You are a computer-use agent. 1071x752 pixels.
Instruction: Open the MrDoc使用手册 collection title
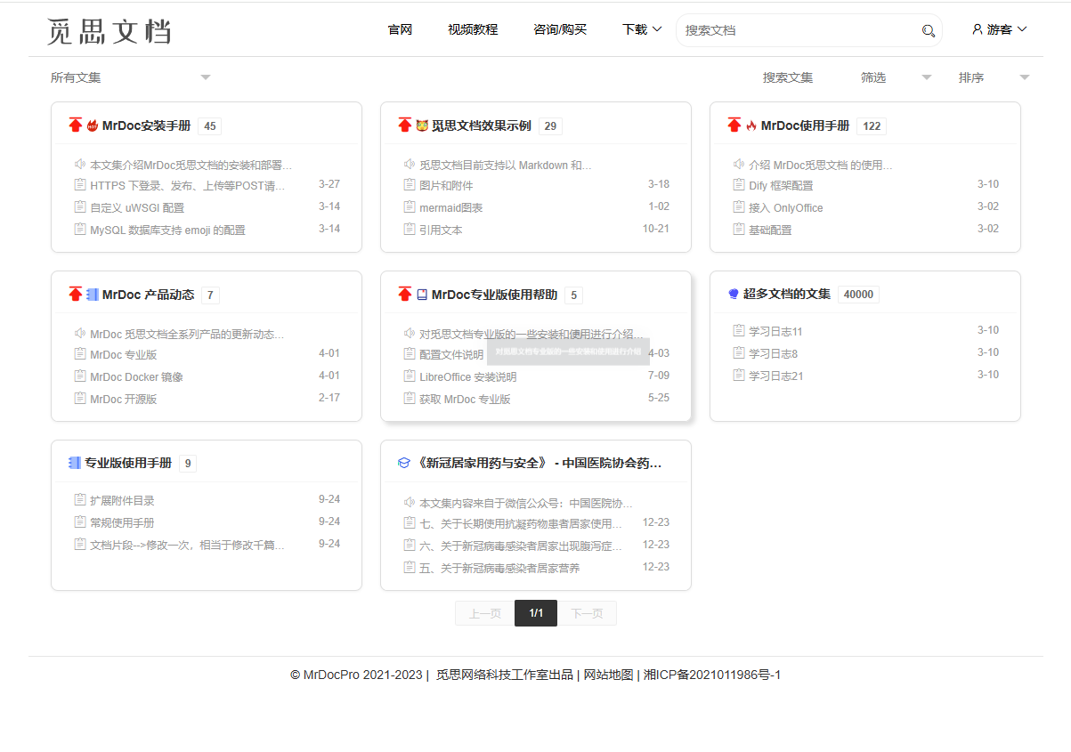[805, 125]
